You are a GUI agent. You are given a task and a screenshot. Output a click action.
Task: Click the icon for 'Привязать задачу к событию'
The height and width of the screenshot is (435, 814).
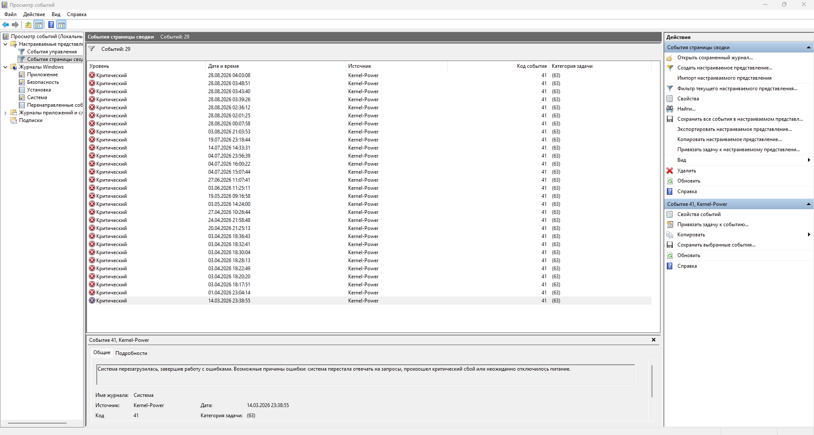click(670, 224)
